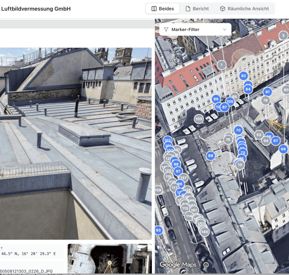This screenshot has width=289, height=275.
Task: Select map marker 67
Action: [275, 141]
